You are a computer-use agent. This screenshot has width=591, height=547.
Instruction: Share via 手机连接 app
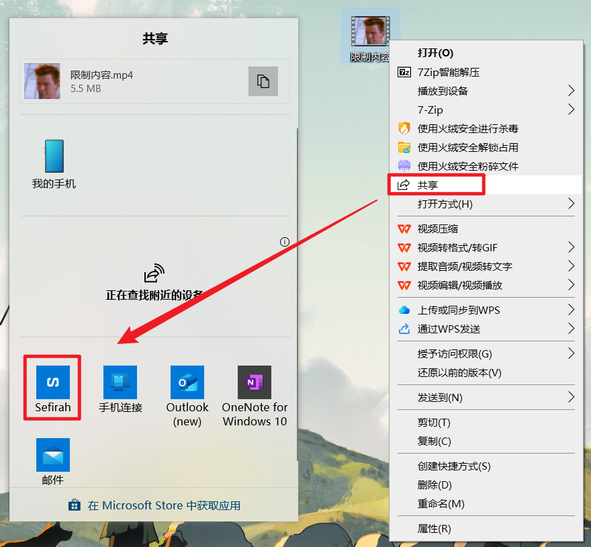[120, 389]
